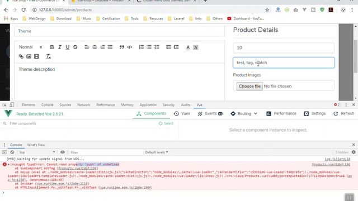The height and width of the screenshot is (201, 358).
Task: Center align text in editor
Action: tap(95, 47)
